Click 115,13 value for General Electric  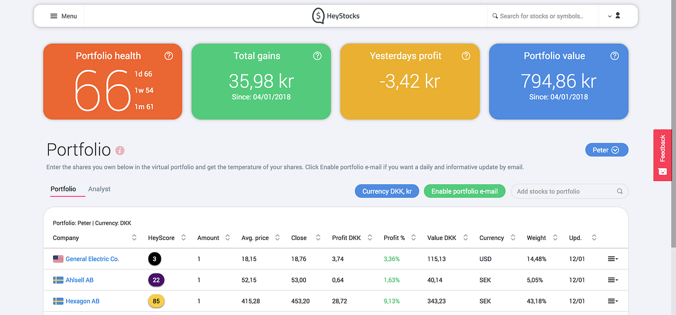coord(437,259)
